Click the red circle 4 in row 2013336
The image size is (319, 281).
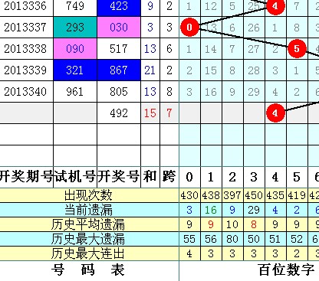[275, 6]
